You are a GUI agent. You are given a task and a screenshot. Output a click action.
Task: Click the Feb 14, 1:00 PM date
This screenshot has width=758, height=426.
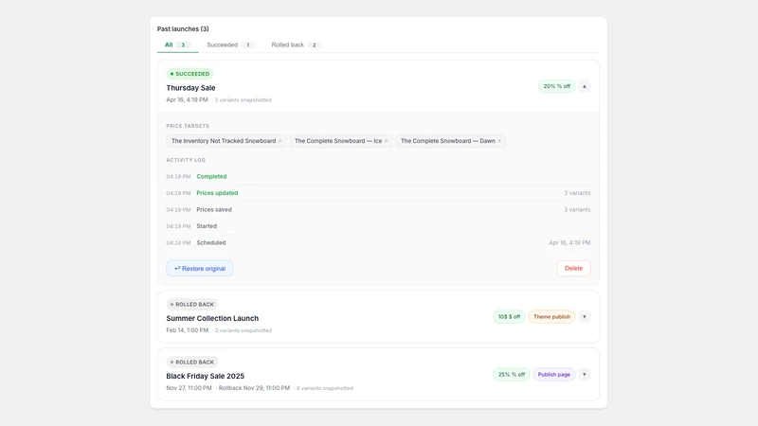tap(187, 330)
